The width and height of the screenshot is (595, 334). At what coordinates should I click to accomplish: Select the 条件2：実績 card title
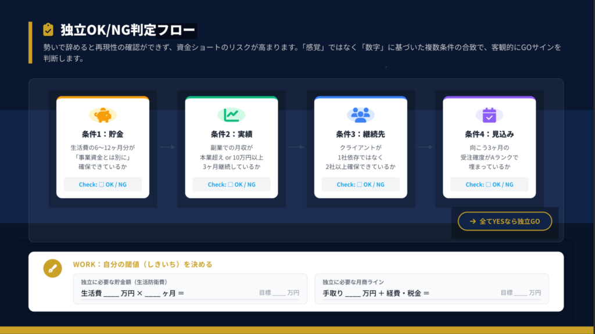pyautogui.click(x=231, y=134)
